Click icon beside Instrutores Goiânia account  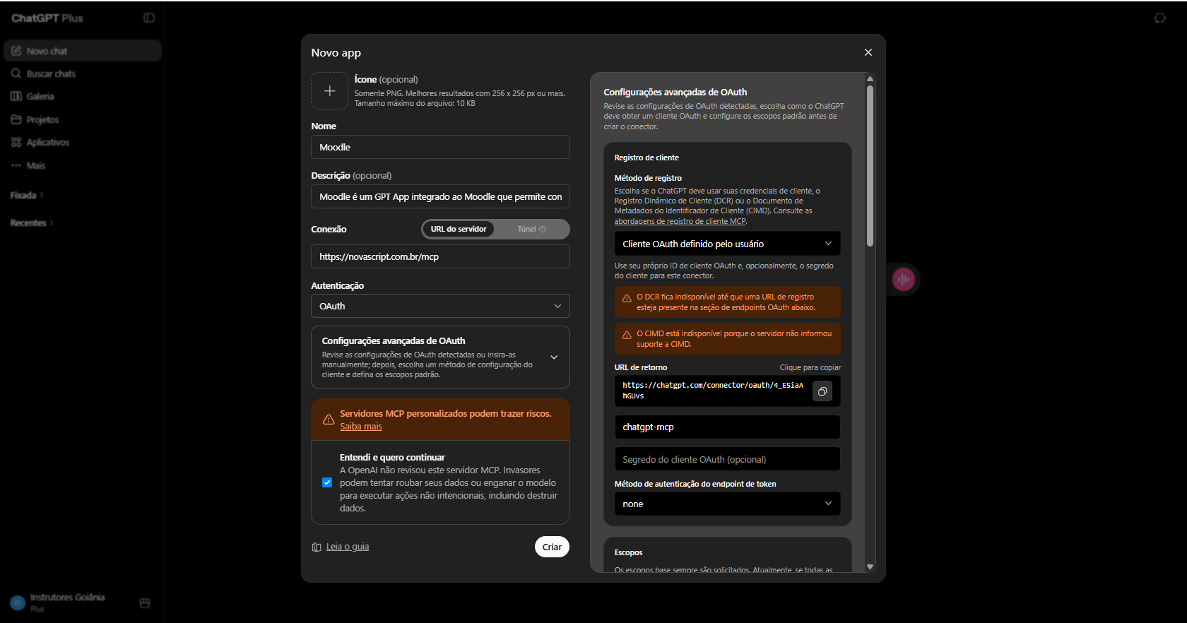[145, 603]
